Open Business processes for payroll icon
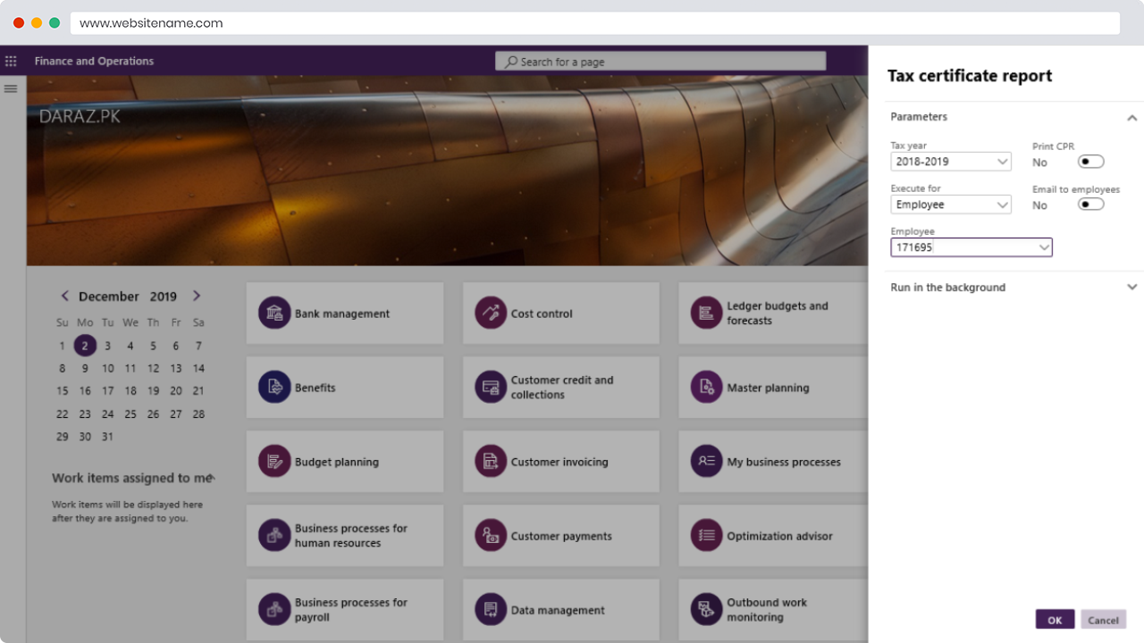 pyautogui.click(x=274, y=610)
